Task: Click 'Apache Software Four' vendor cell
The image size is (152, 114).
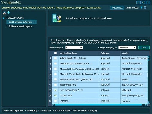Action: tap(134, 85)
